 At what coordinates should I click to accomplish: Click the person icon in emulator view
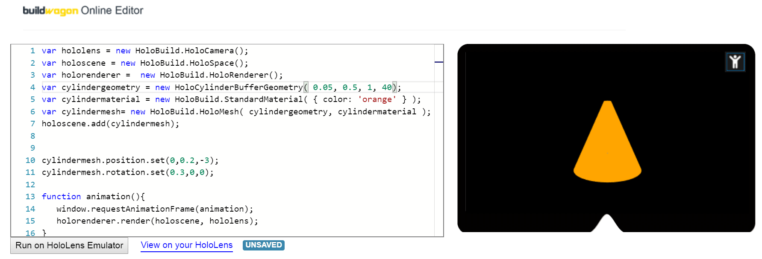pos(735,62)
